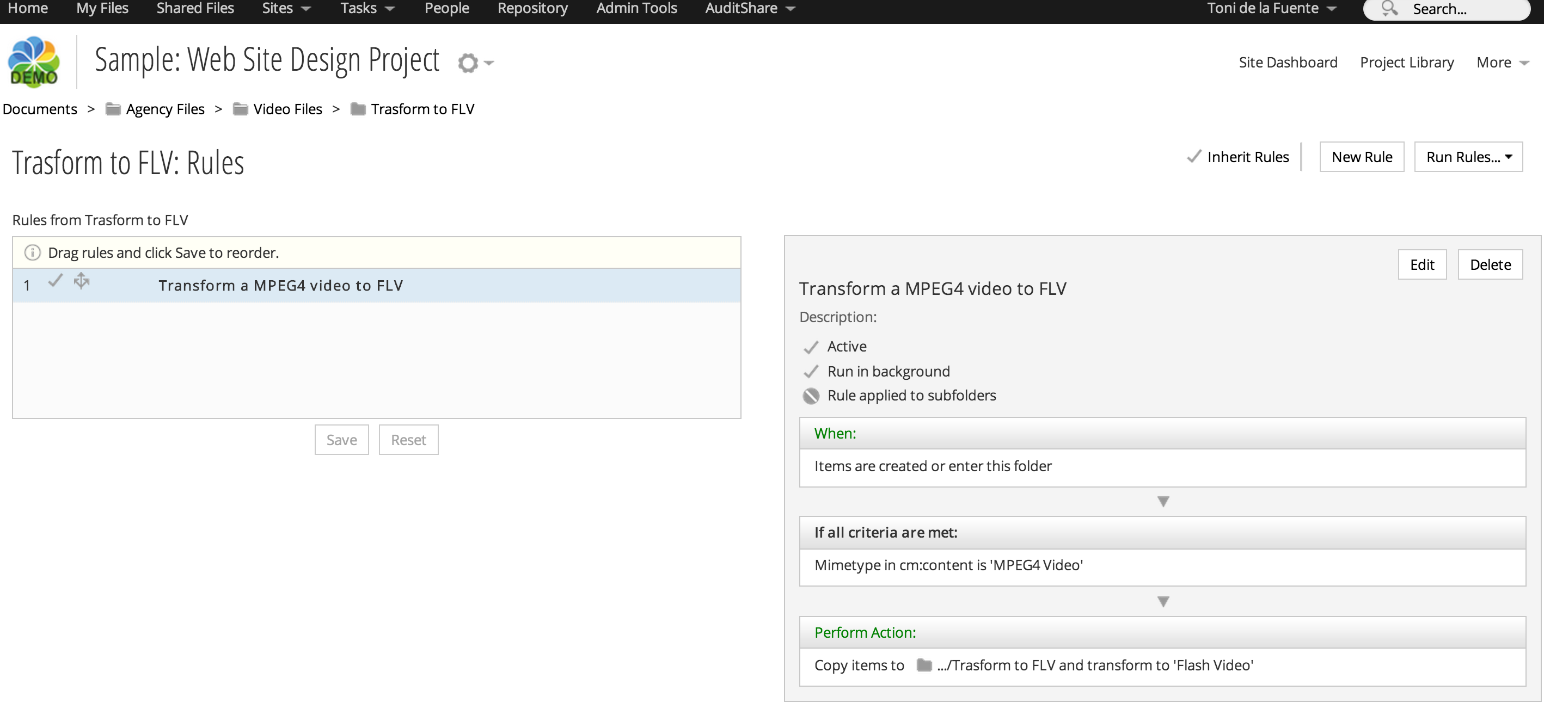Click the Trasform to FLV folder icon in breadcrumb

358,109
